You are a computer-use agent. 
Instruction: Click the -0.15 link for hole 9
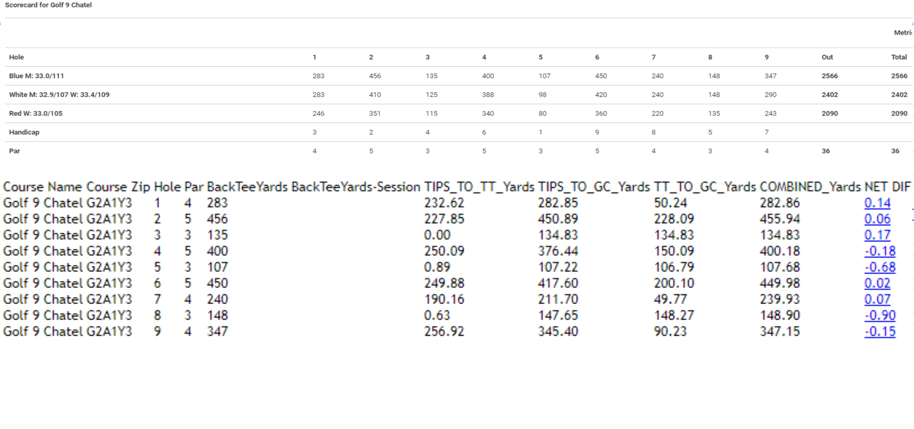click(x=880, y=332)
